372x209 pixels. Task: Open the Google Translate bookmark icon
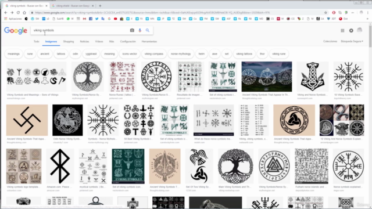[103, 19]
